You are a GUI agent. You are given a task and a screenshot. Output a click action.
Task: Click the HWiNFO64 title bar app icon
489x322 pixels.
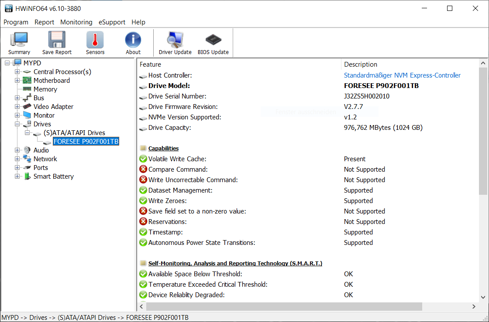tap(9, 8)
